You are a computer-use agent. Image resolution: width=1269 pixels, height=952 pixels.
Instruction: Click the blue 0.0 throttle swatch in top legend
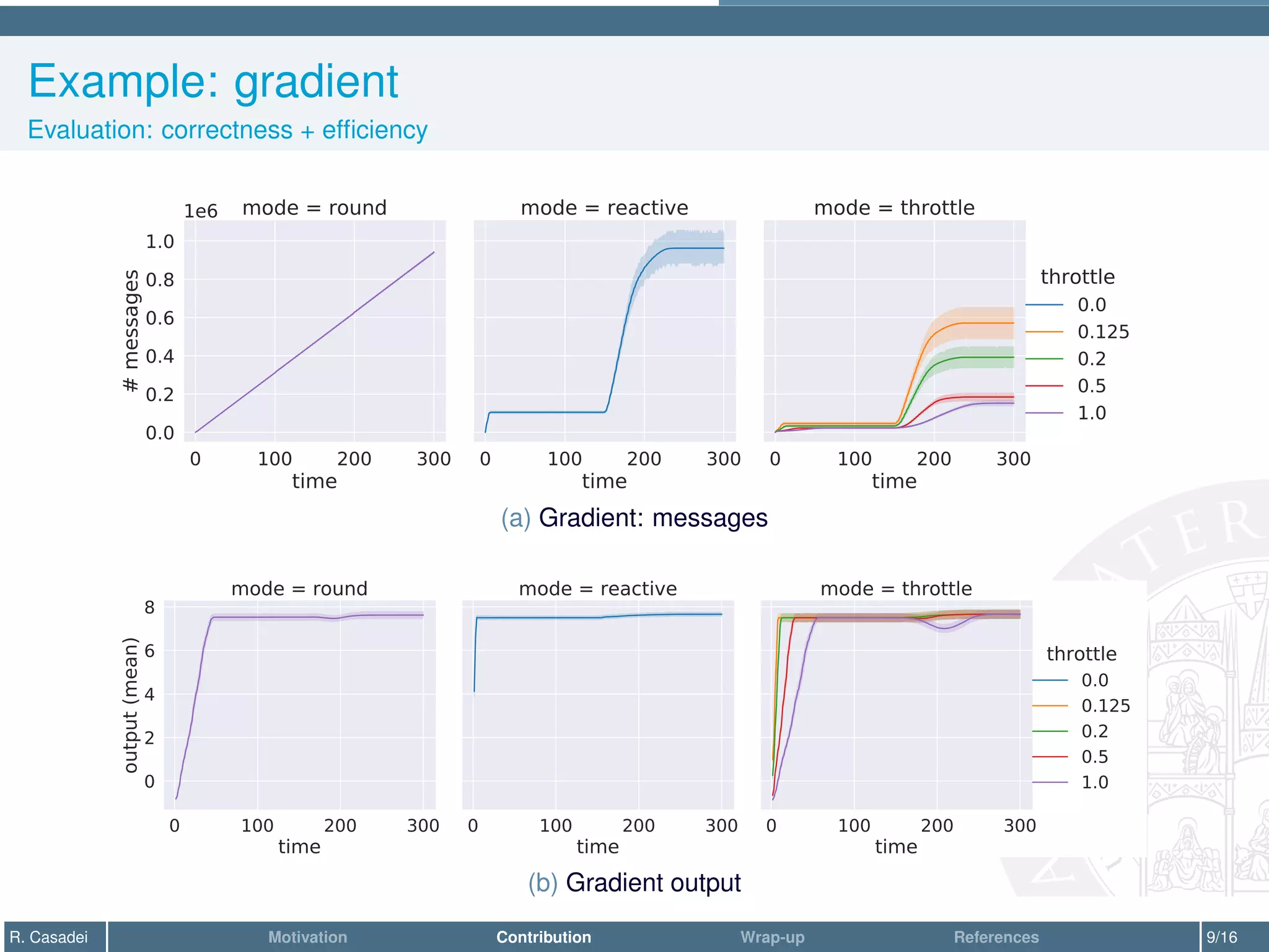(1045, 305)
